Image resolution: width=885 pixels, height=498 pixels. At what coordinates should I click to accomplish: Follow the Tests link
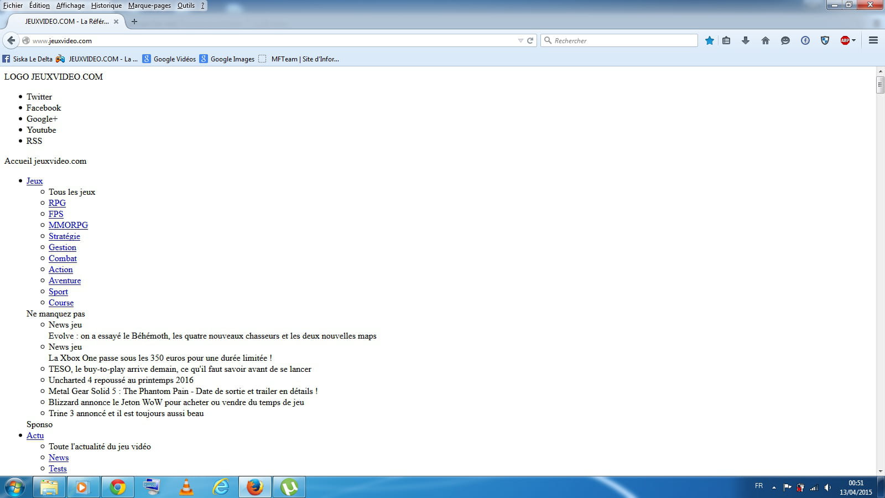point(58,469)
